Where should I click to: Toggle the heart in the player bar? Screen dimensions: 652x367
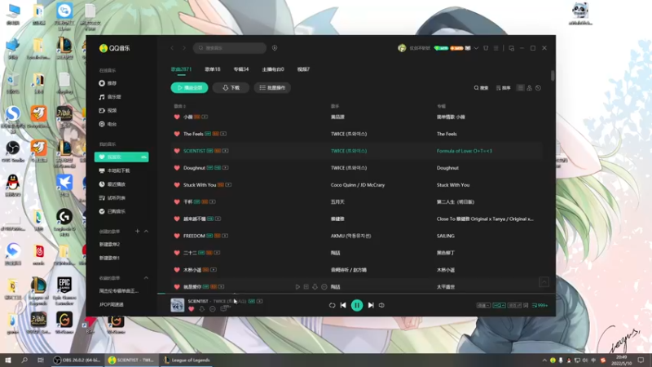click(192, 309)
